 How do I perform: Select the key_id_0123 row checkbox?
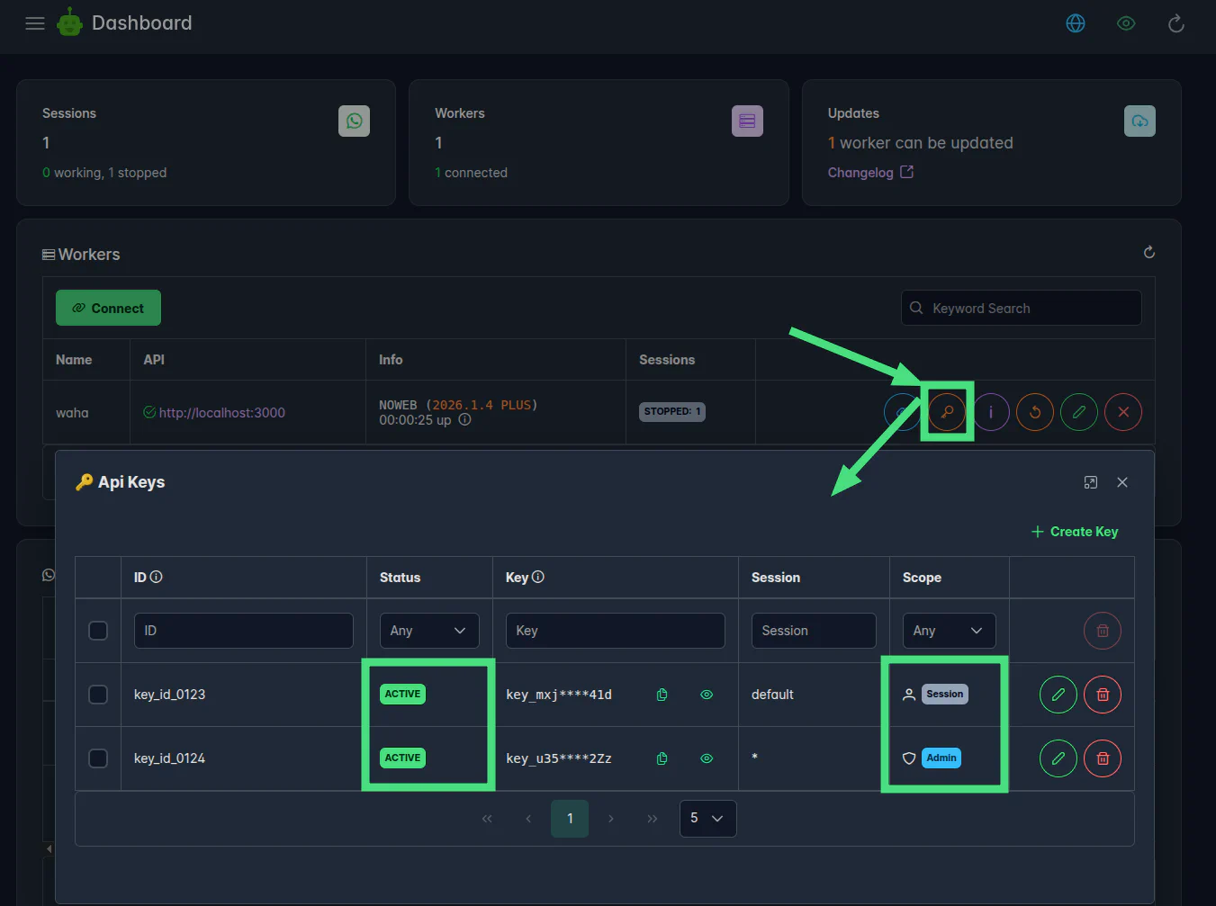coord(98,695)
